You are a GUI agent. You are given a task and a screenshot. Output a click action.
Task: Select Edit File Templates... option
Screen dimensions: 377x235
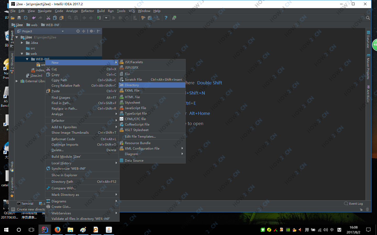pyautogui.click(x=152, y=137)
